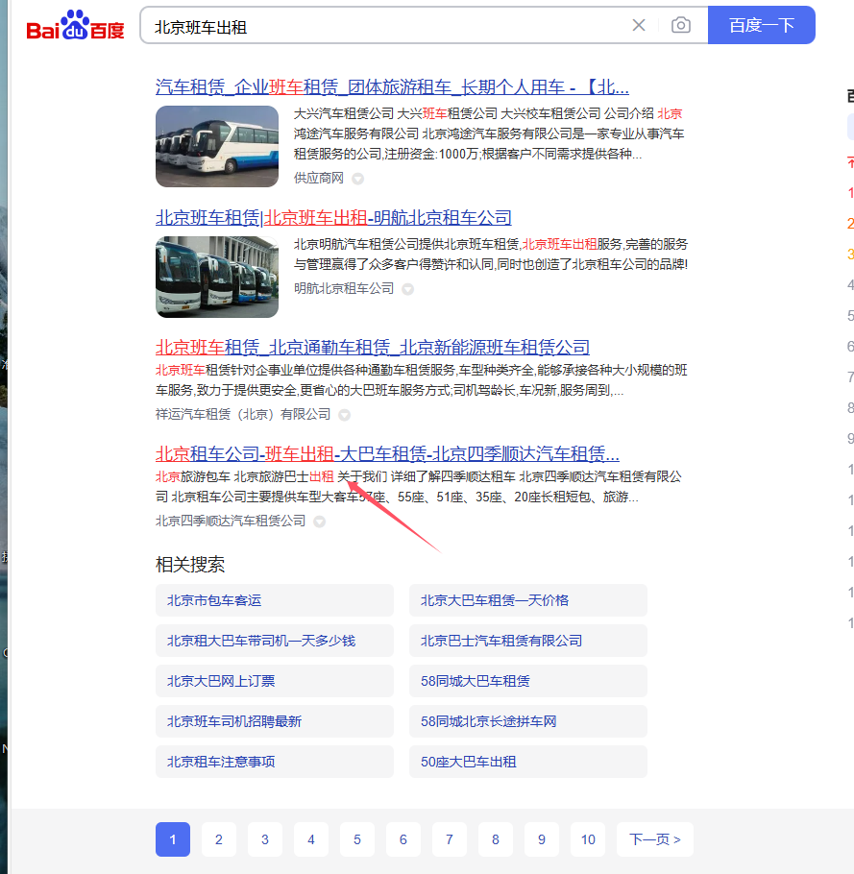The image size is (854, 874).
Task: Open the 北京班车租赁_北京通勤车租赁 result title
Action: pos(373,348)
